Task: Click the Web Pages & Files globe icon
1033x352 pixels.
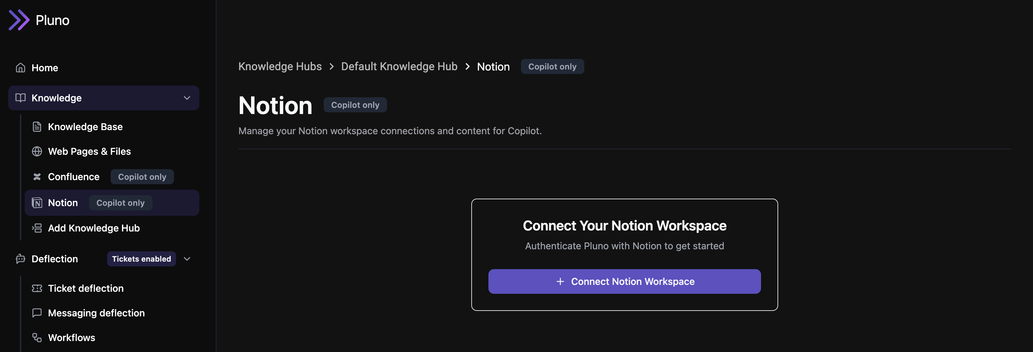Action: coord(37,152)
